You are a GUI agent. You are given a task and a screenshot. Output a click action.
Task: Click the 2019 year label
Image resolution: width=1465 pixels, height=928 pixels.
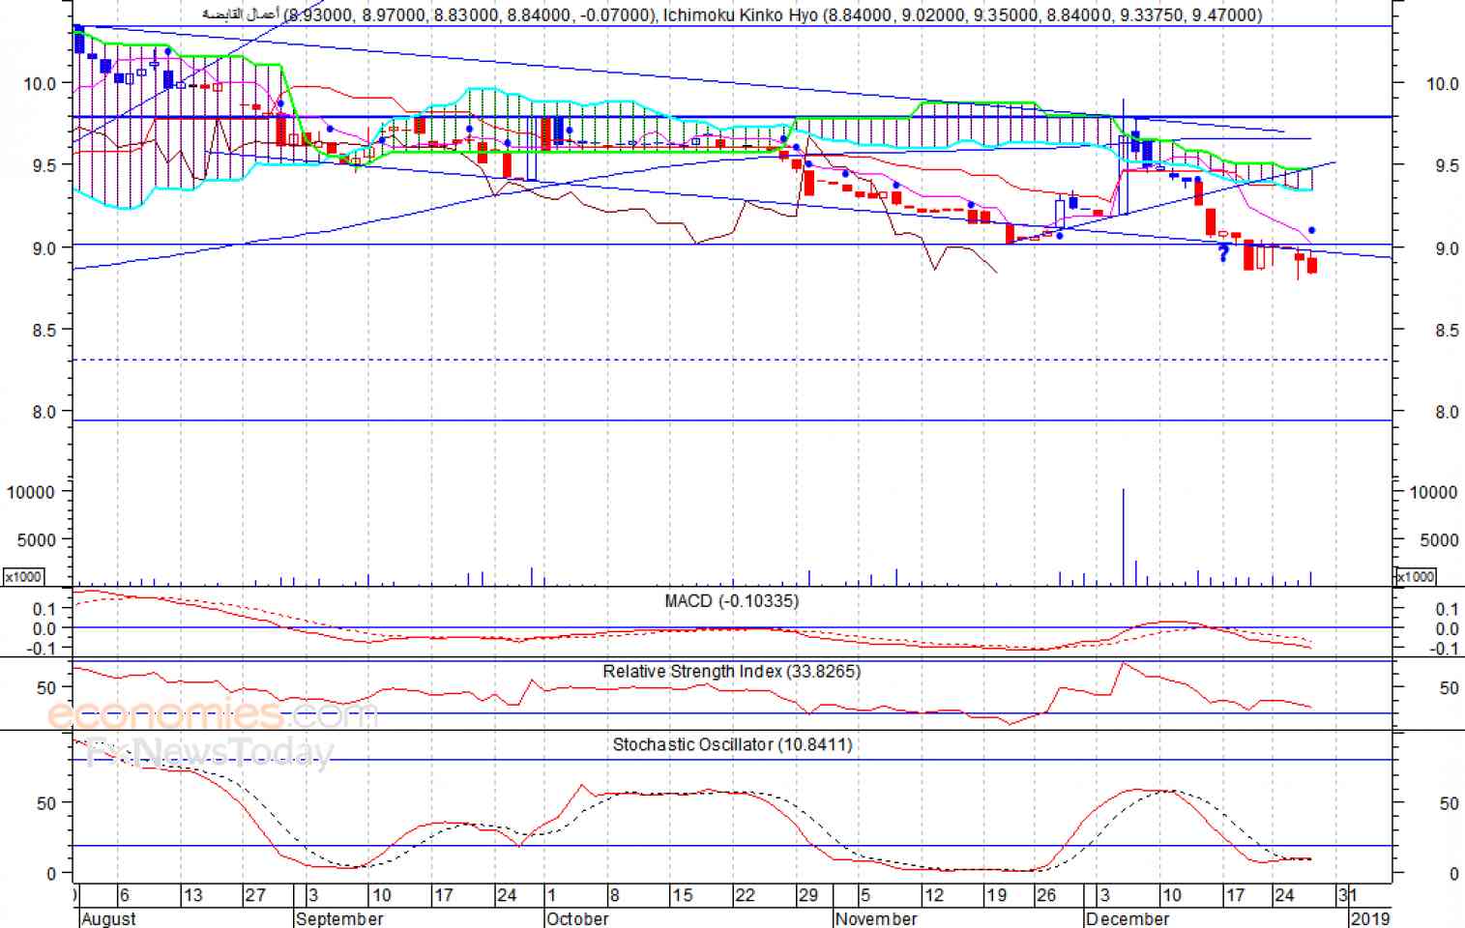[1369, 918]
